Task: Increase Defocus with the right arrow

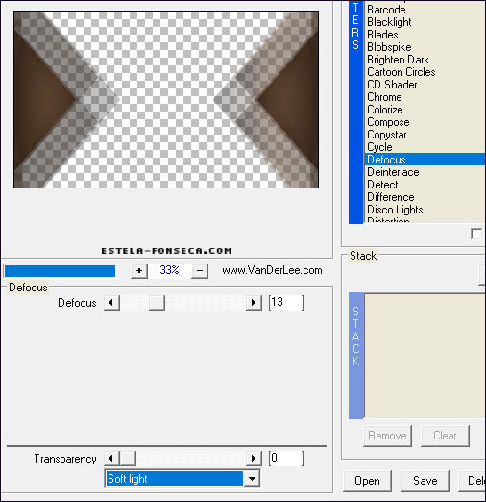Action: (254, 303)
